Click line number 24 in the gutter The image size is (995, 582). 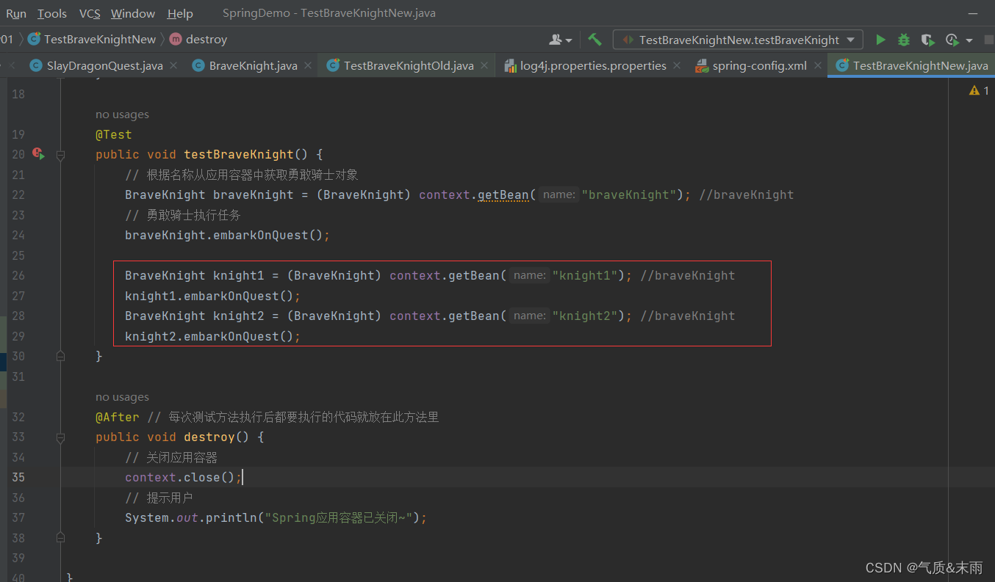(x=18, y=236)
